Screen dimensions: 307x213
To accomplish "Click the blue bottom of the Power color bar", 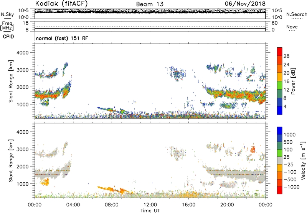I will 280,110.
